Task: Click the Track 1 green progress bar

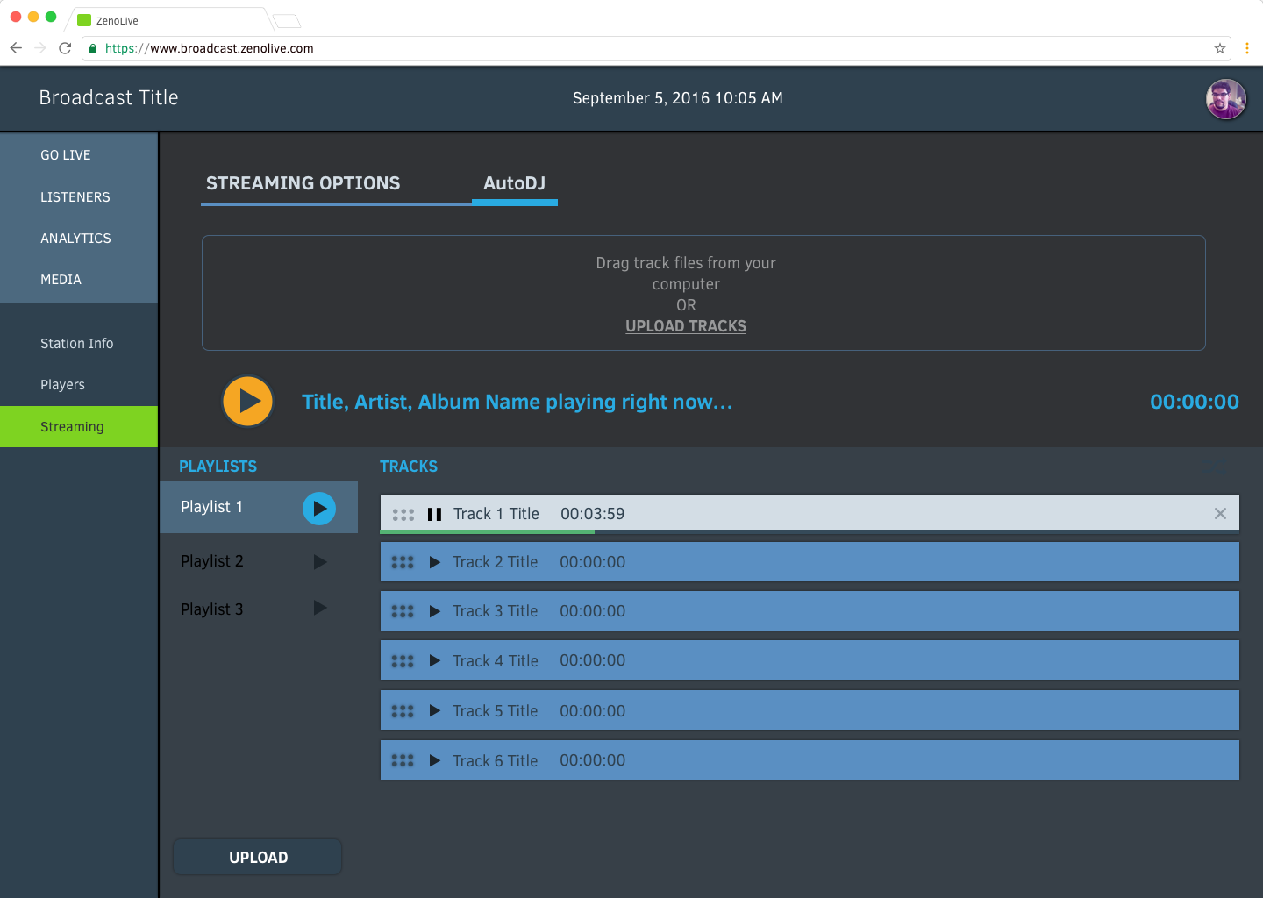Action: (x=487, y=531)
